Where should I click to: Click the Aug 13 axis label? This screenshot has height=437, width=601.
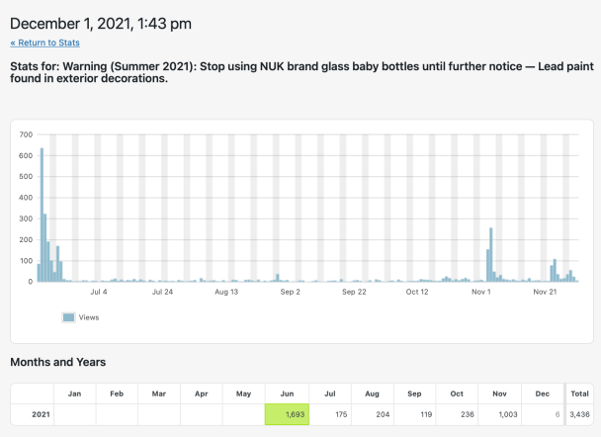(x=226, y=292)
